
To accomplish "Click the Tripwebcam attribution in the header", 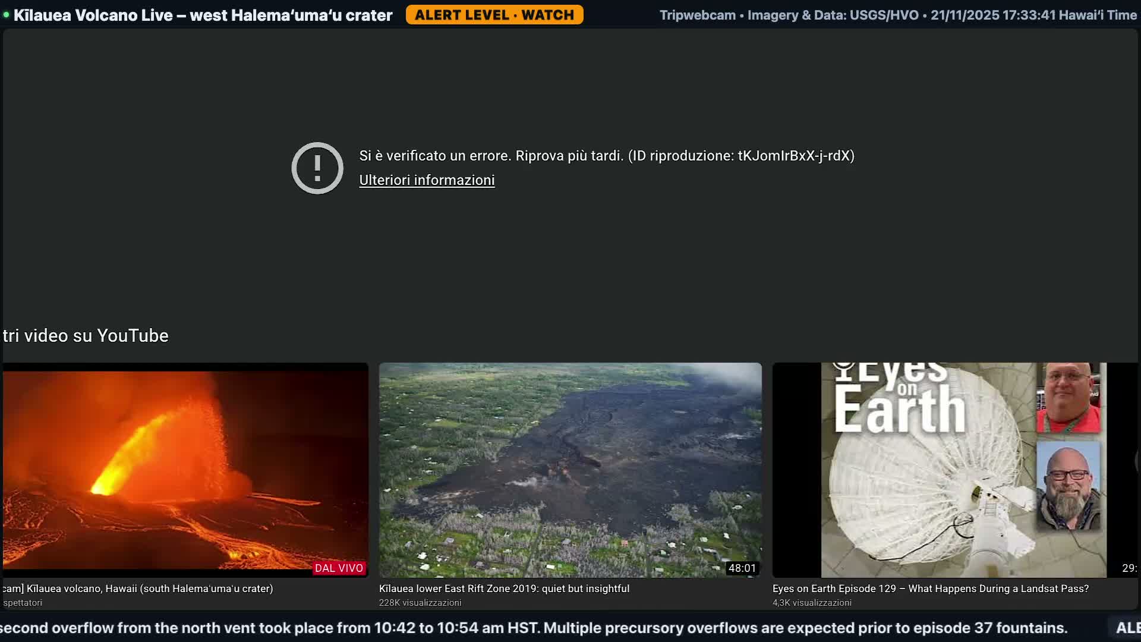I will (x=696, y=15).
